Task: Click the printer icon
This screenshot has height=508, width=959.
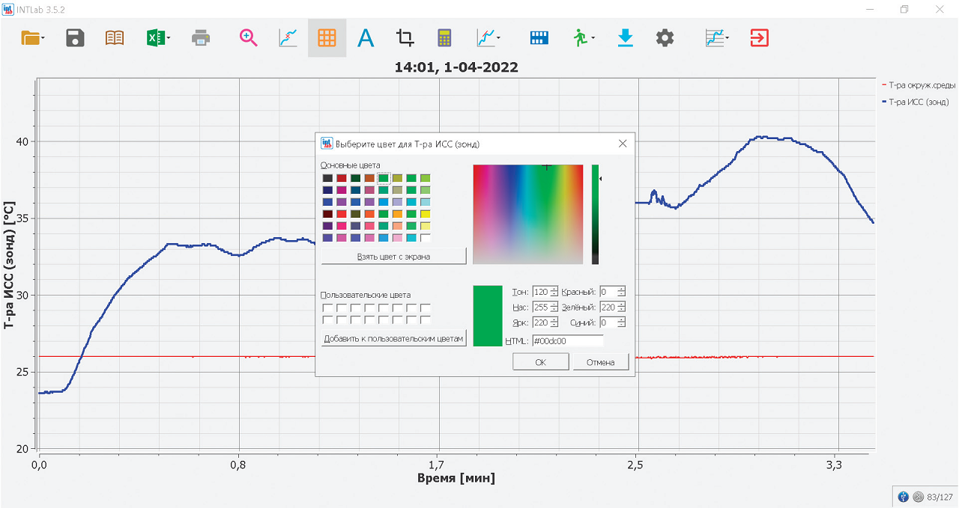Action: (201, 38)
